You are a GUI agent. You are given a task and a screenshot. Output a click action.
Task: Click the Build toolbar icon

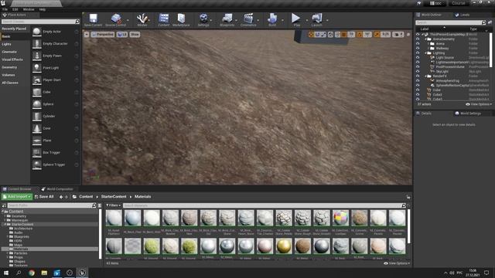pos(272,20)
